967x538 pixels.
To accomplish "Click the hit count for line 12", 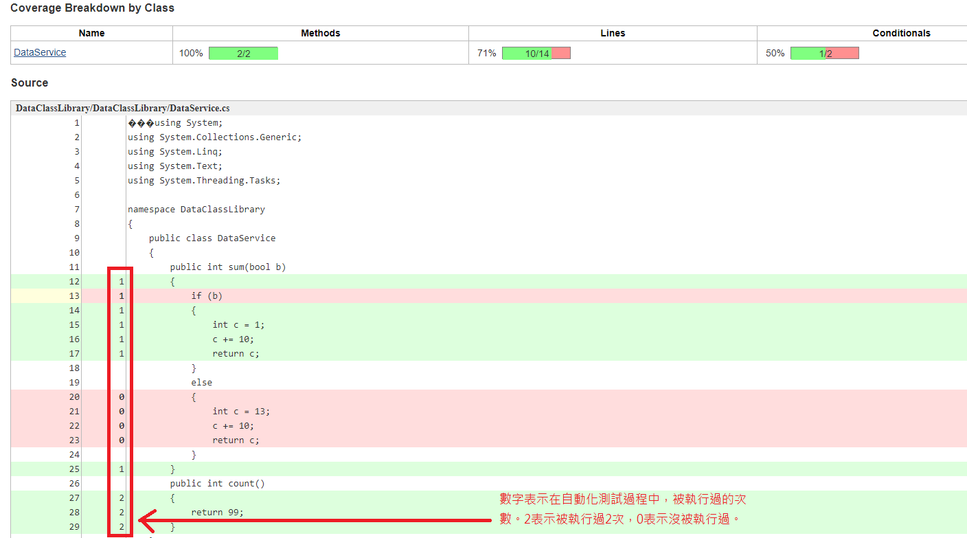I will [122, 282].
